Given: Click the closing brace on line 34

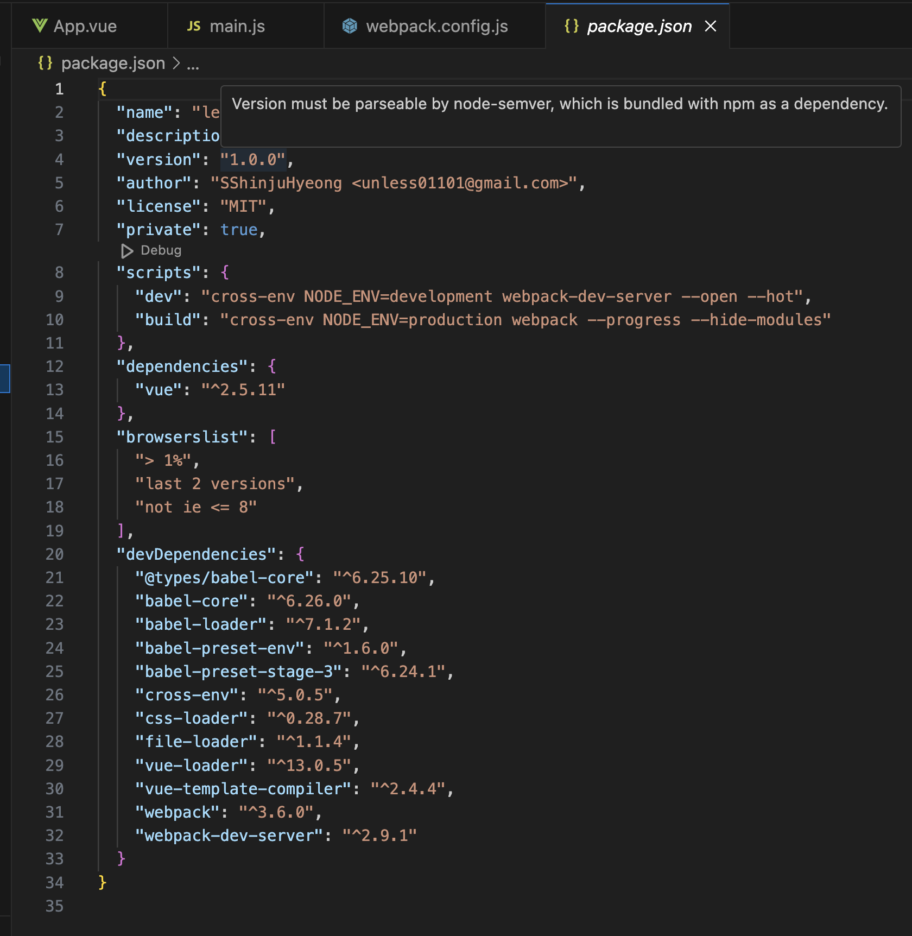Looking at the screenshot, I should coord(103,882).
